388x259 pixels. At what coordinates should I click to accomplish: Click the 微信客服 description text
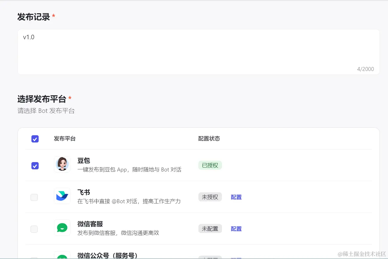click(x=118, y=233)
